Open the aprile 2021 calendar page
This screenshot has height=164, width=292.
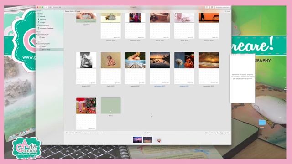[x=184, y=26]
